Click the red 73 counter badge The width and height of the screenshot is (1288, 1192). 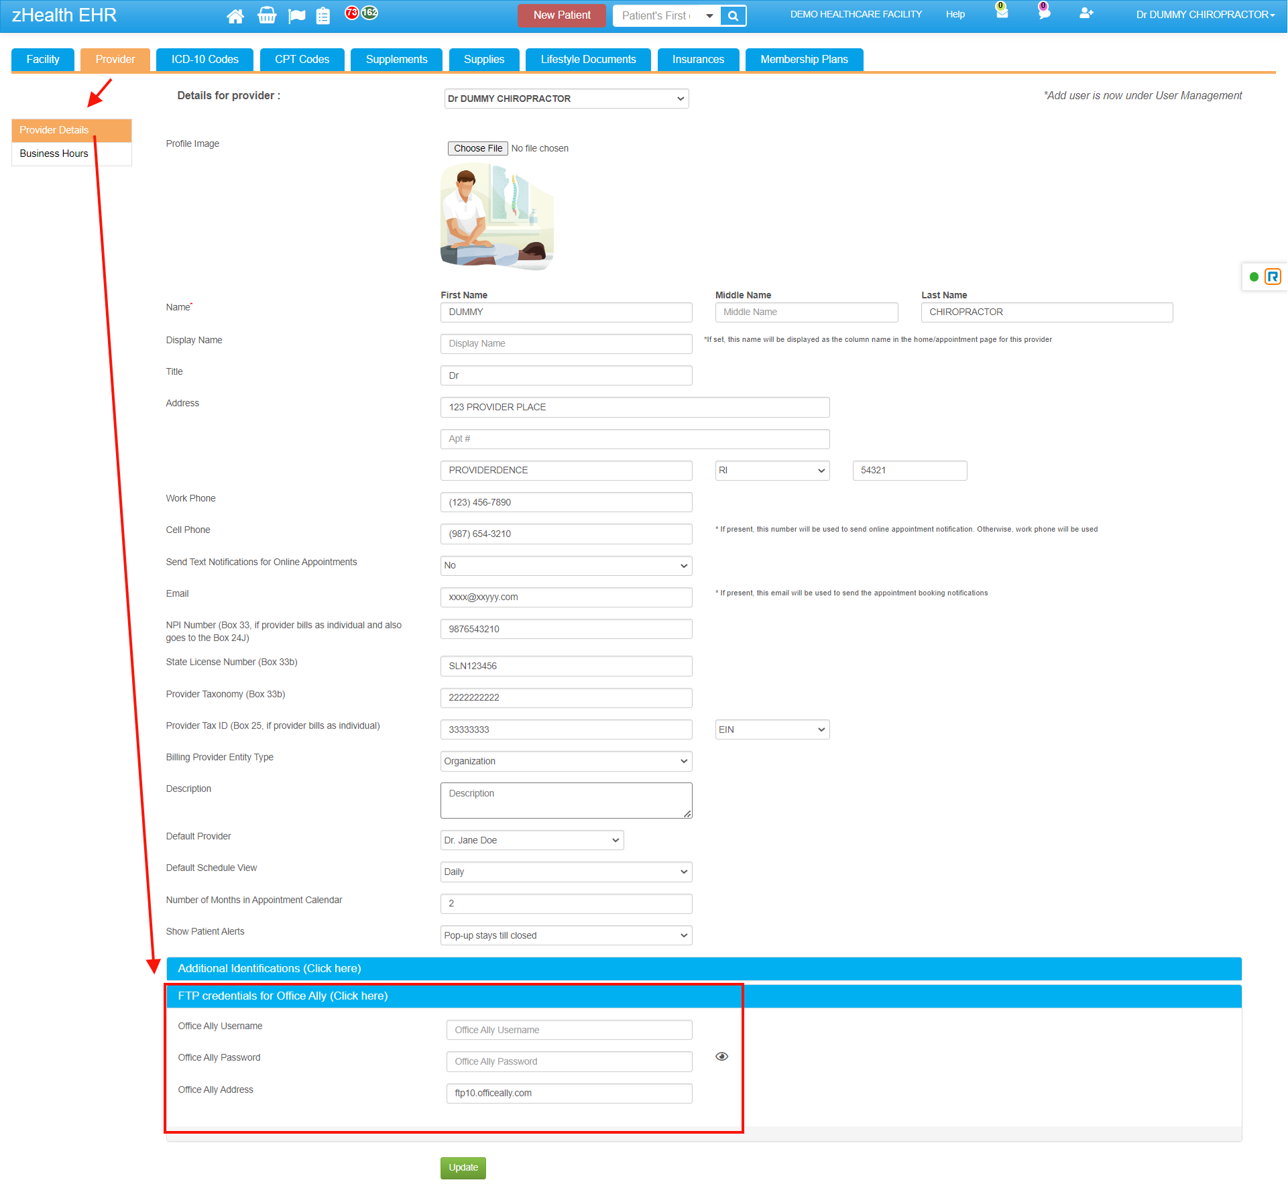pyautogui.click(x=351, y=13)
